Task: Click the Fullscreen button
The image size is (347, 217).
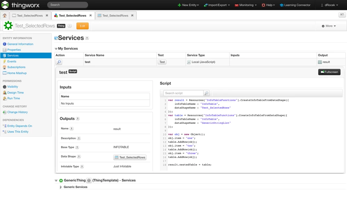Action: [329, 72]
